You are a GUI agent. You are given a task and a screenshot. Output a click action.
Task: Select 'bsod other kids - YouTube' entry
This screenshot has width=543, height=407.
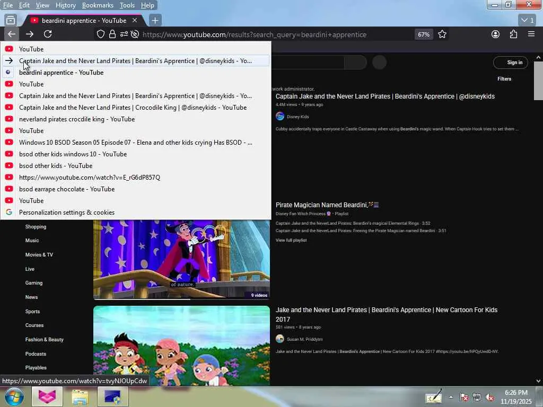pyautogui.click(x=136, y=166)
